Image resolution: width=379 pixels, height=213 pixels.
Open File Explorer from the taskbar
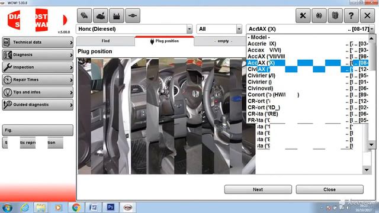pyautogui.click(x=41, y=208)
